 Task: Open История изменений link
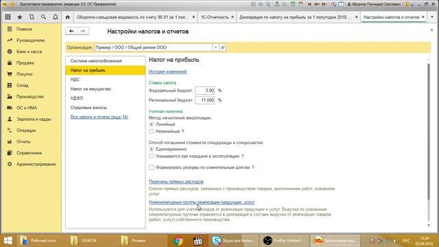(x=167, y=71)
